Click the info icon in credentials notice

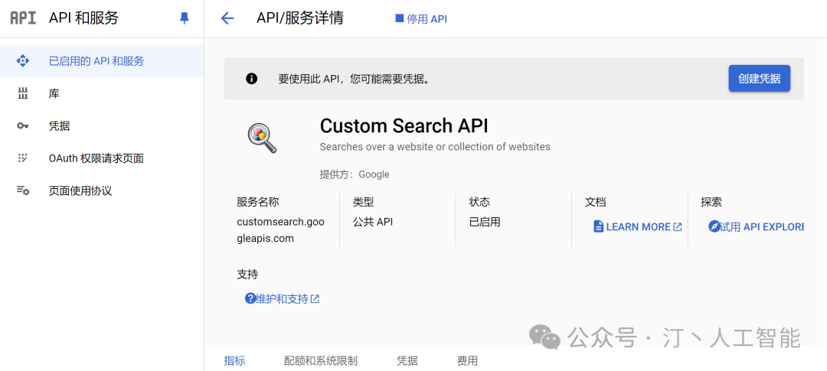coord(252,79)
